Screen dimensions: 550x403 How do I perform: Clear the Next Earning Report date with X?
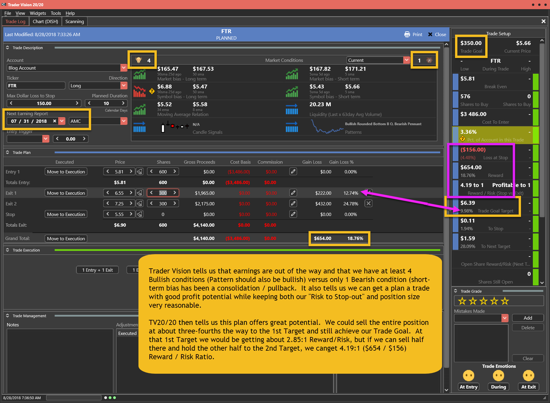coord(54,121)
